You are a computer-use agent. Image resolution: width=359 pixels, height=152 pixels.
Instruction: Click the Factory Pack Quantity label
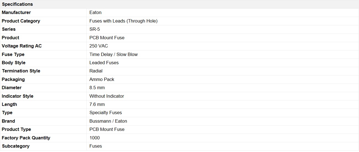[x=26, y=138]
